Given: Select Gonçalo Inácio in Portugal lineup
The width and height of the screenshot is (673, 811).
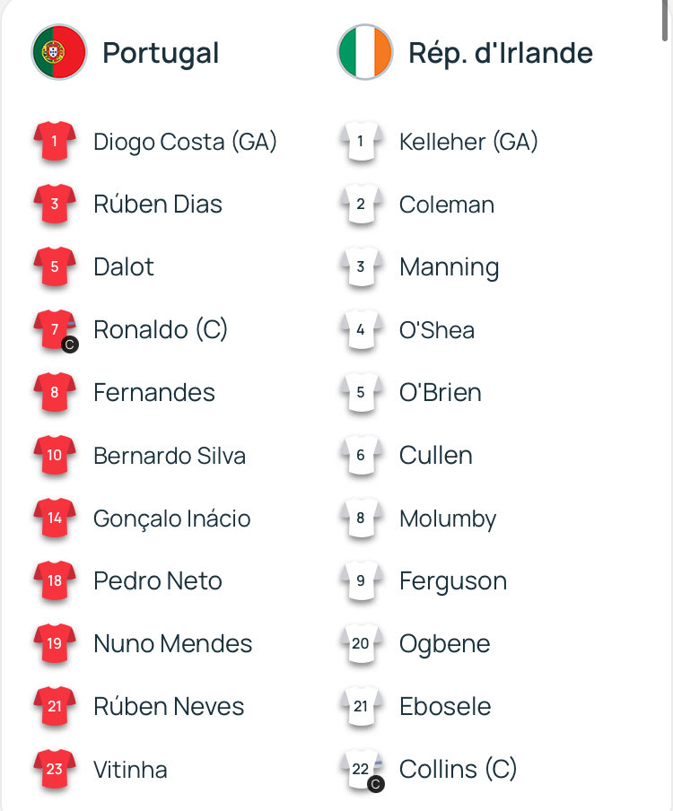Looking at the screenshot, I should 172,519.
